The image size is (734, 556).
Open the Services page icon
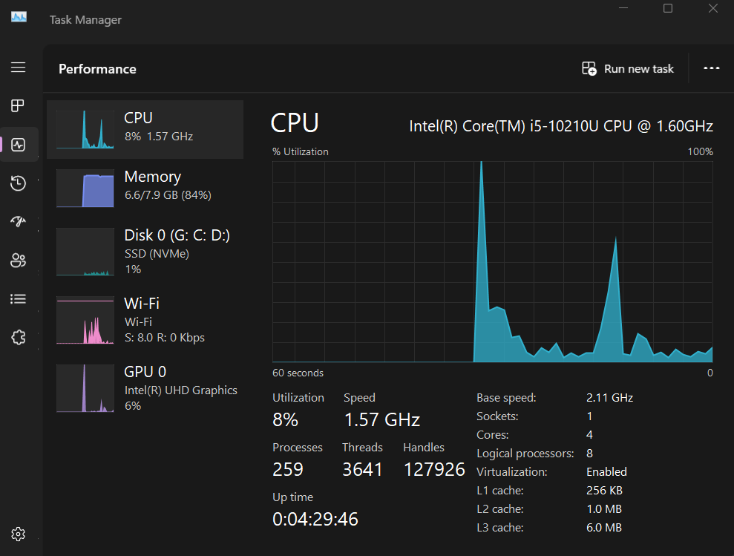click(19, 337)
